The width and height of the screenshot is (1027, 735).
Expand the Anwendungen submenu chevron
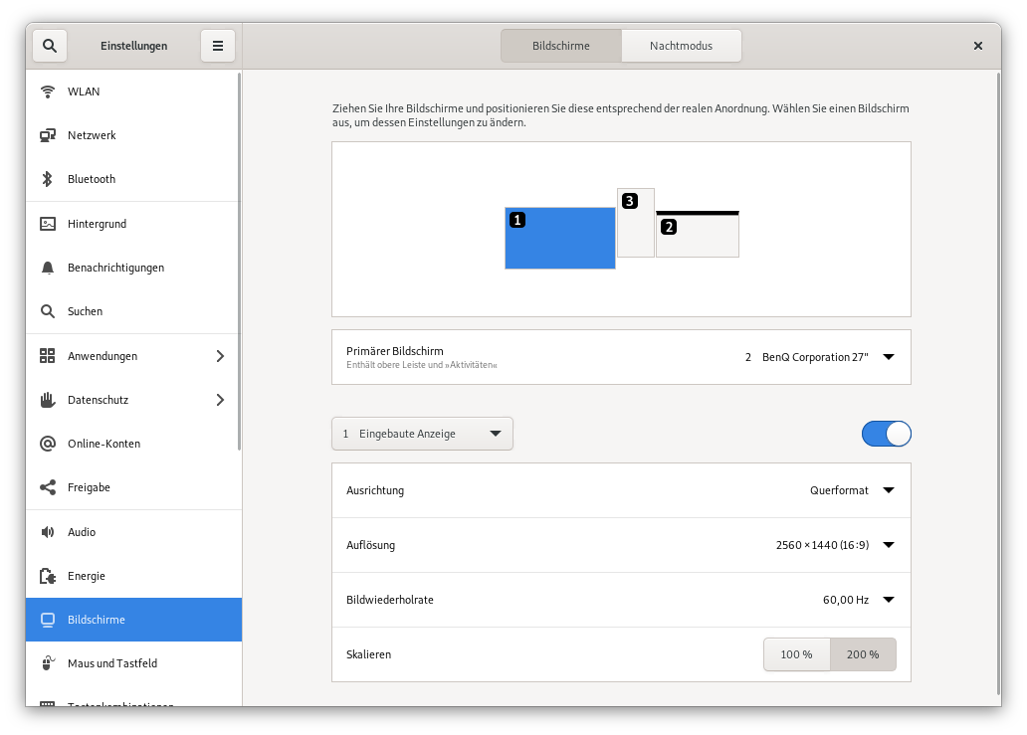coord(220,356)
